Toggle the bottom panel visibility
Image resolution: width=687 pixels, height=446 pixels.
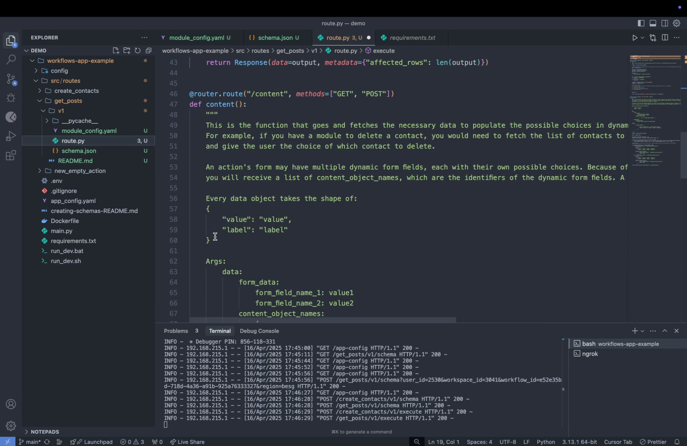point(653,24)
